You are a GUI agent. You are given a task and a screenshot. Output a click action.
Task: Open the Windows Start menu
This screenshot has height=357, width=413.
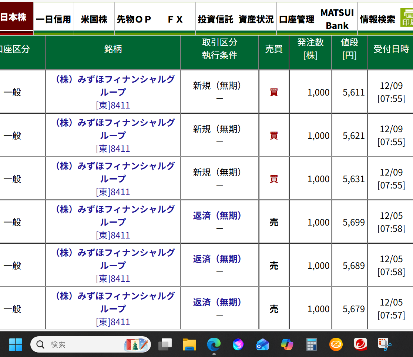pos(16,345)
